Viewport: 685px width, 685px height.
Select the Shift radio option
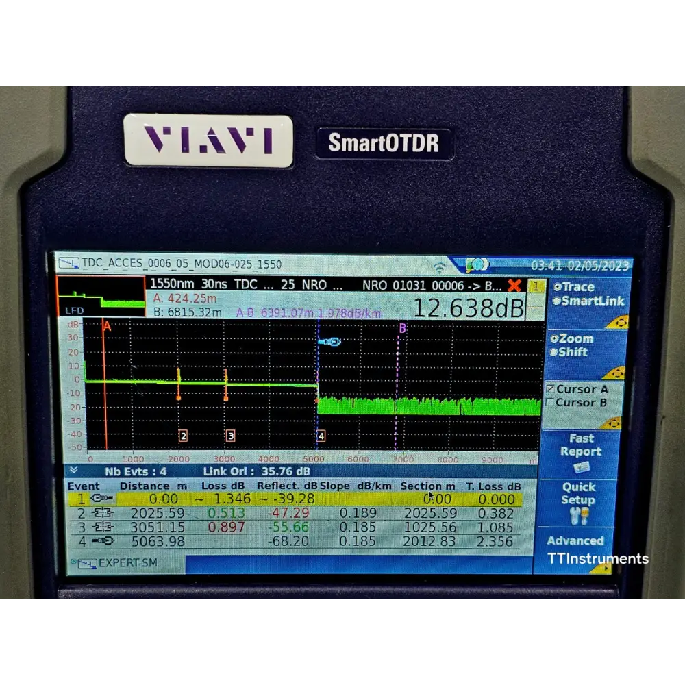569,351
